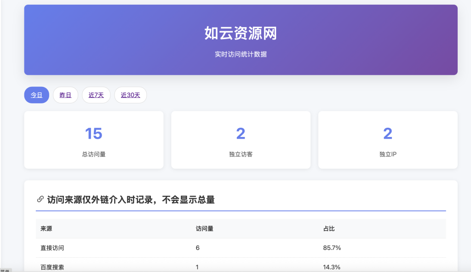The height and width of the screenshot is (272, 471).
Task: Select the 昨日 time filter
Action: point(65,95)
